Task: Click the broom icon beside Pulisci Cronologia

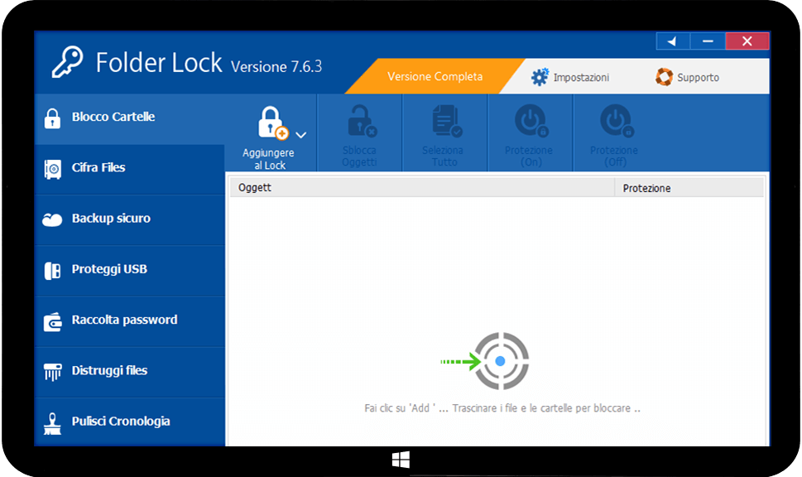Action: (x=52, y=423)
